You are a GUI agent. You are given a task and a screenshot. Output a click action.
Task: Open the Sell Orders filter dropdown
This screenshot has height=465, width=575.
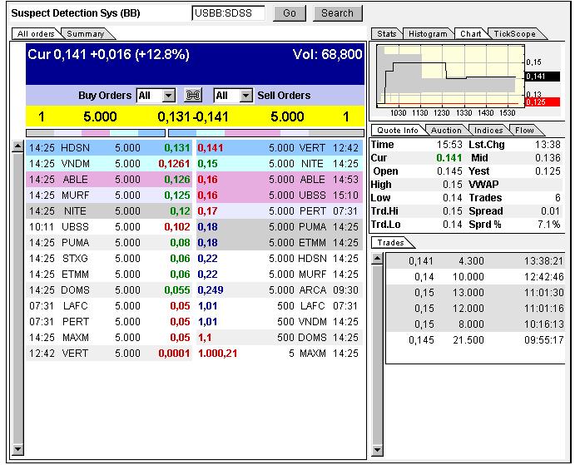coord(245,96)
